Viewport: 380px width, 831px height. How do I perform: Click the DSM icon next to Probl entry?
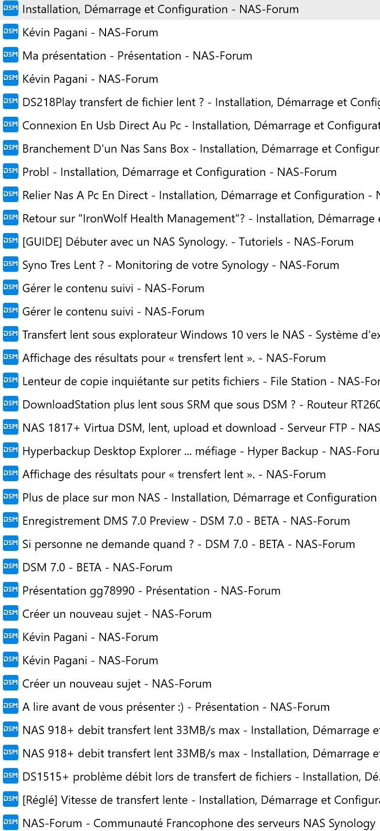[x=10, y=172]
